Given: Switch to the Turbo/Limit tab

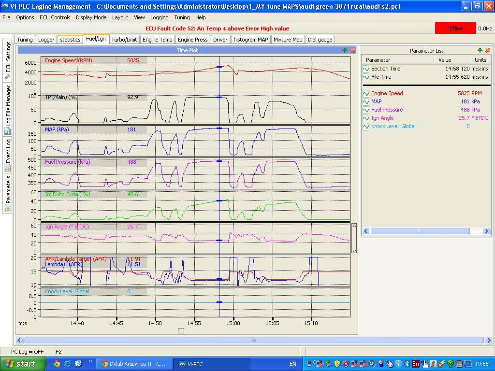Looking at the screenshot, I should [124, 40].
